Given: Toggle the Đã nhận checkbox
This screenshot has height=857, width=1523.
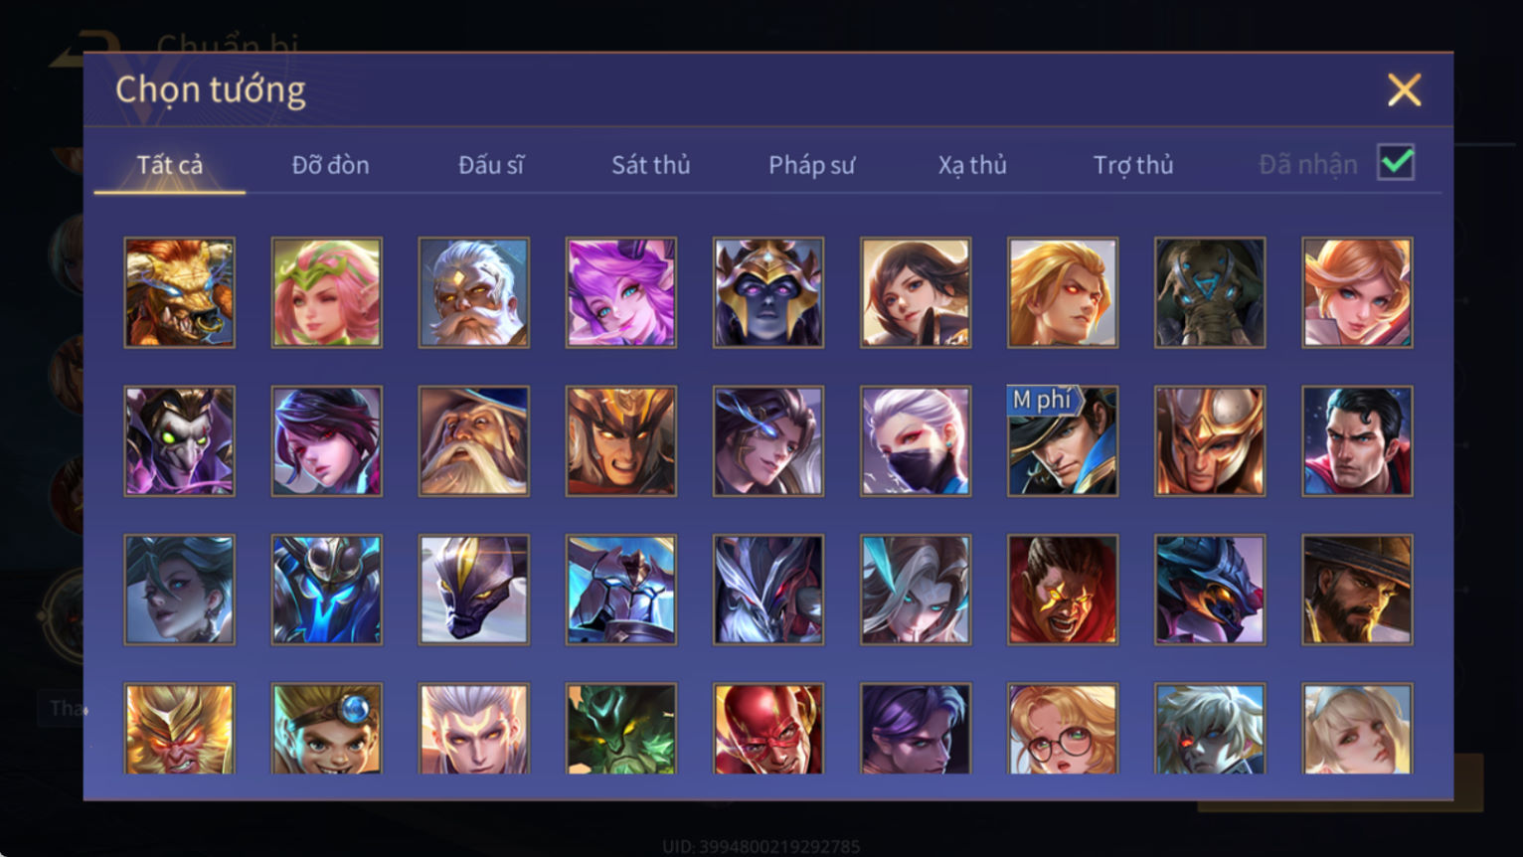Looking at the screenshot, I should tap(1396, 162).
